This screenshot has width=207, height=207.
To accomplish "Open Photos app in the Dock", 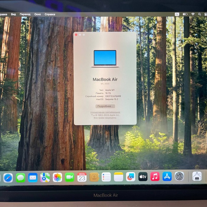I will tap(57, 177).
